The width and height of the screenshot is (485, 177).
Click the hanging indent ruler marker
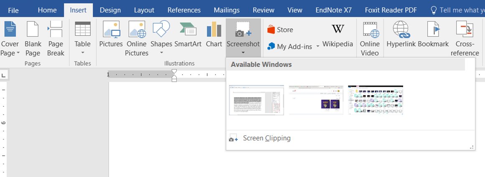(x=174, y=77)
